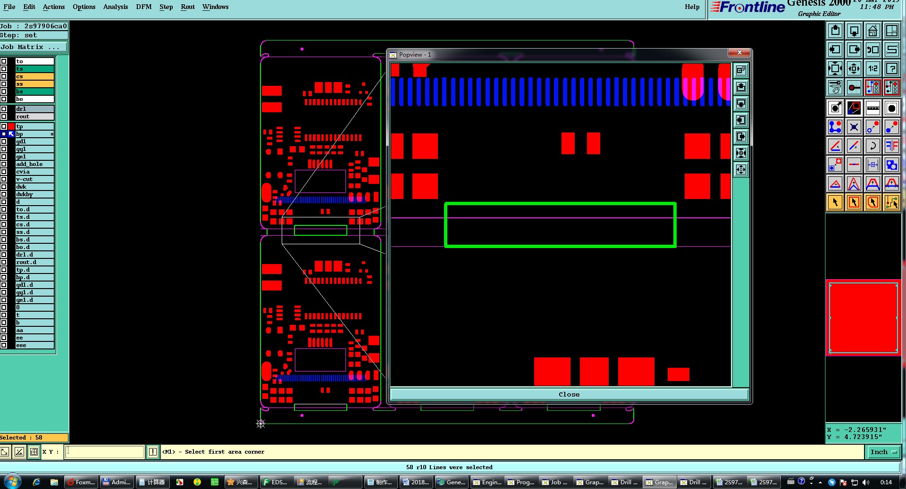Screen dimensions: 906x489
Task: Click the Windows menu
Action: pyautogui.click(x=215, y=7)
